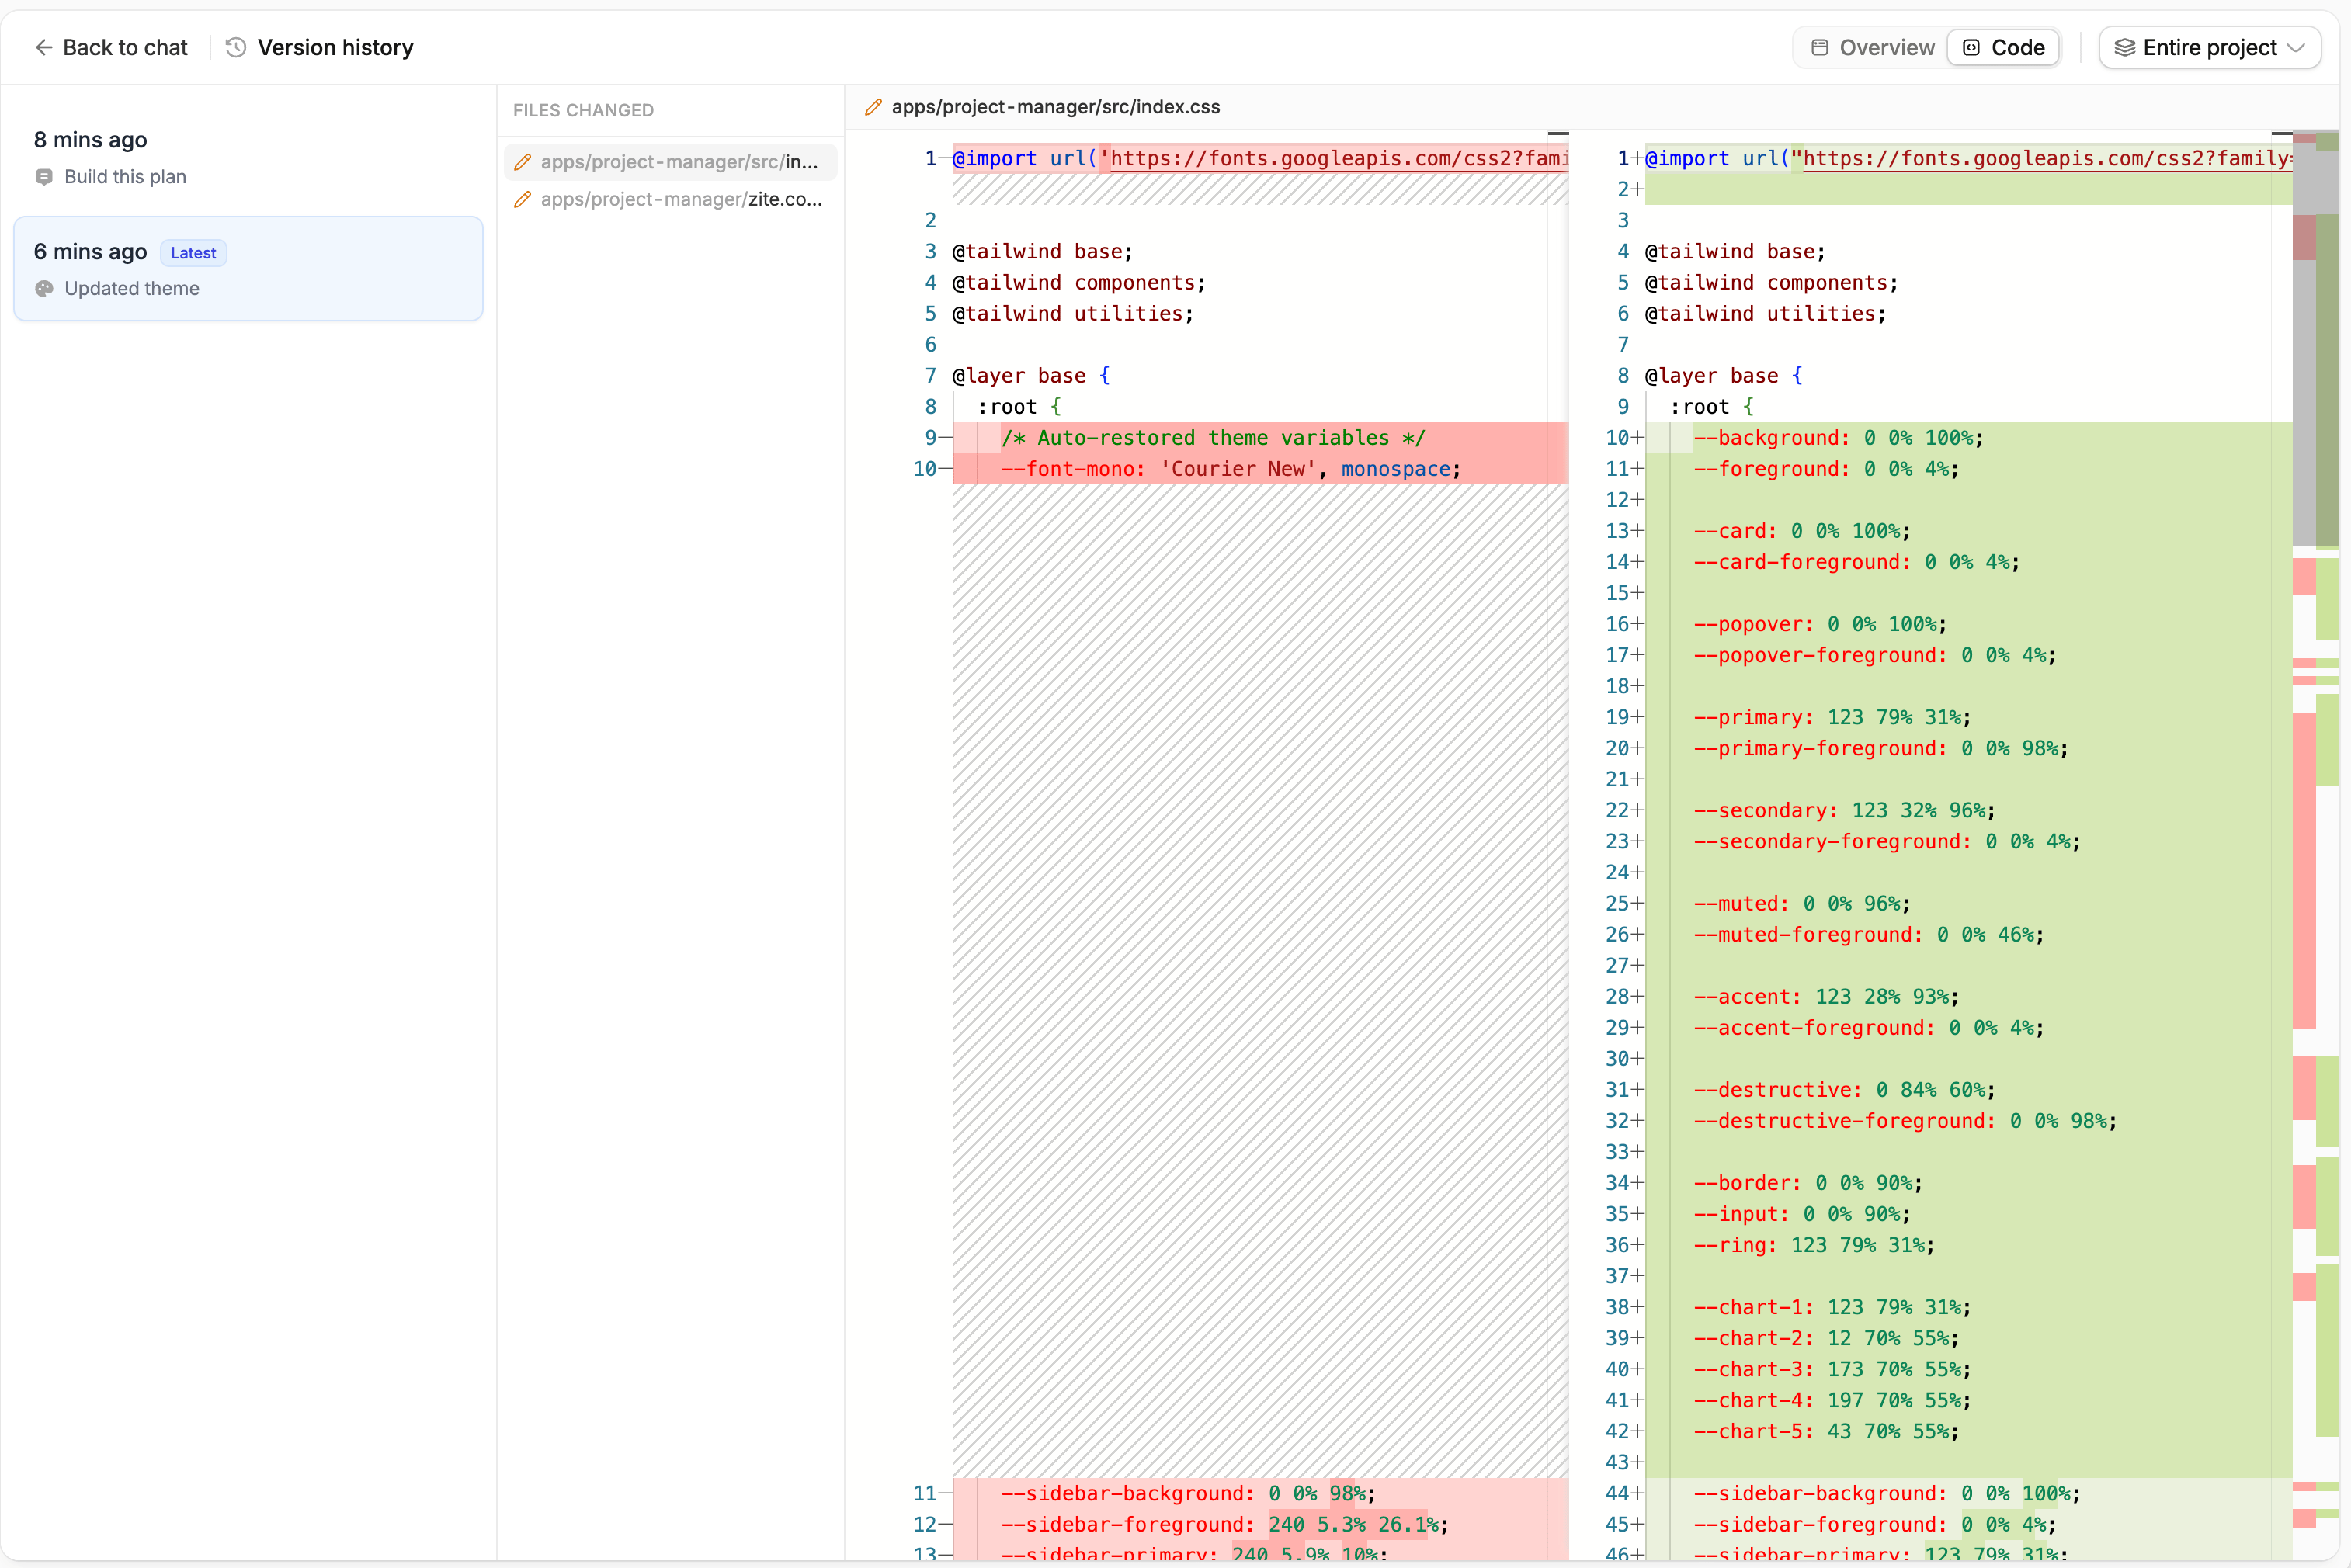This screenshot has height=1568, width=2351.
Task: Switch to the Overview tab
Action: coord(1872,47)
